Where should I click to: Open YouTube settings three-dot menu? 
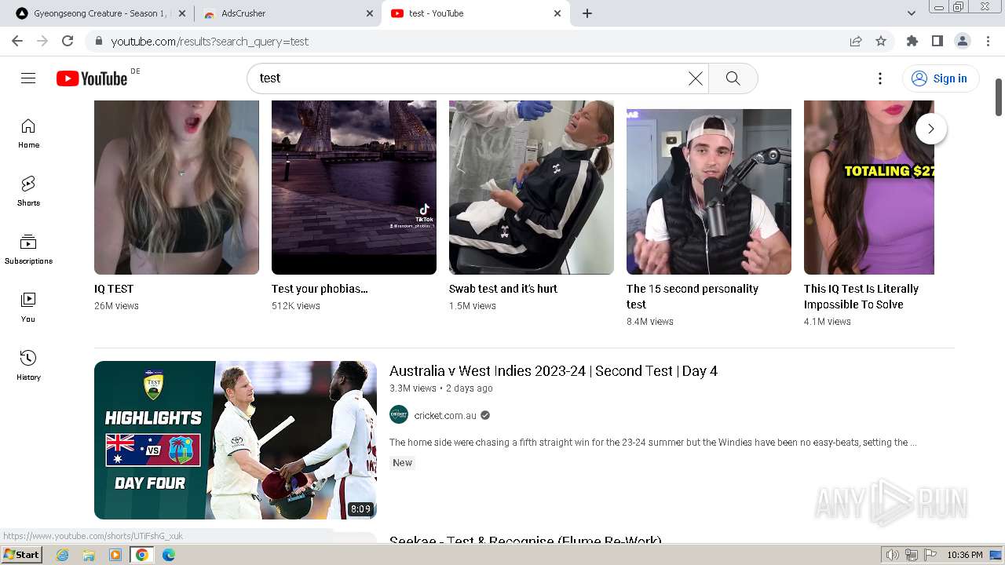880,78
